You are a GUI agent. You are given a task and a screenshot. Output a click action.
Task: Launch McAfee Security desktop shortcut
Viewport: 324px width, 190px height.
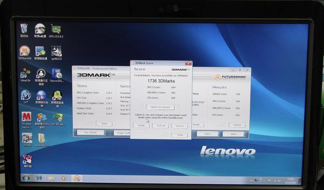[27, 120]
